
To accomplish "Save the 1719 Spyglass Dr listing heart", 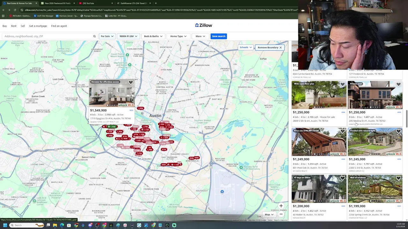I will click(x=131, y=83).
